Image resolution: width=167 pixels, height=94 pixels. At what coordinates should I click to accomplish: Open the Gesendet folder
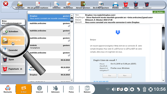13,50
